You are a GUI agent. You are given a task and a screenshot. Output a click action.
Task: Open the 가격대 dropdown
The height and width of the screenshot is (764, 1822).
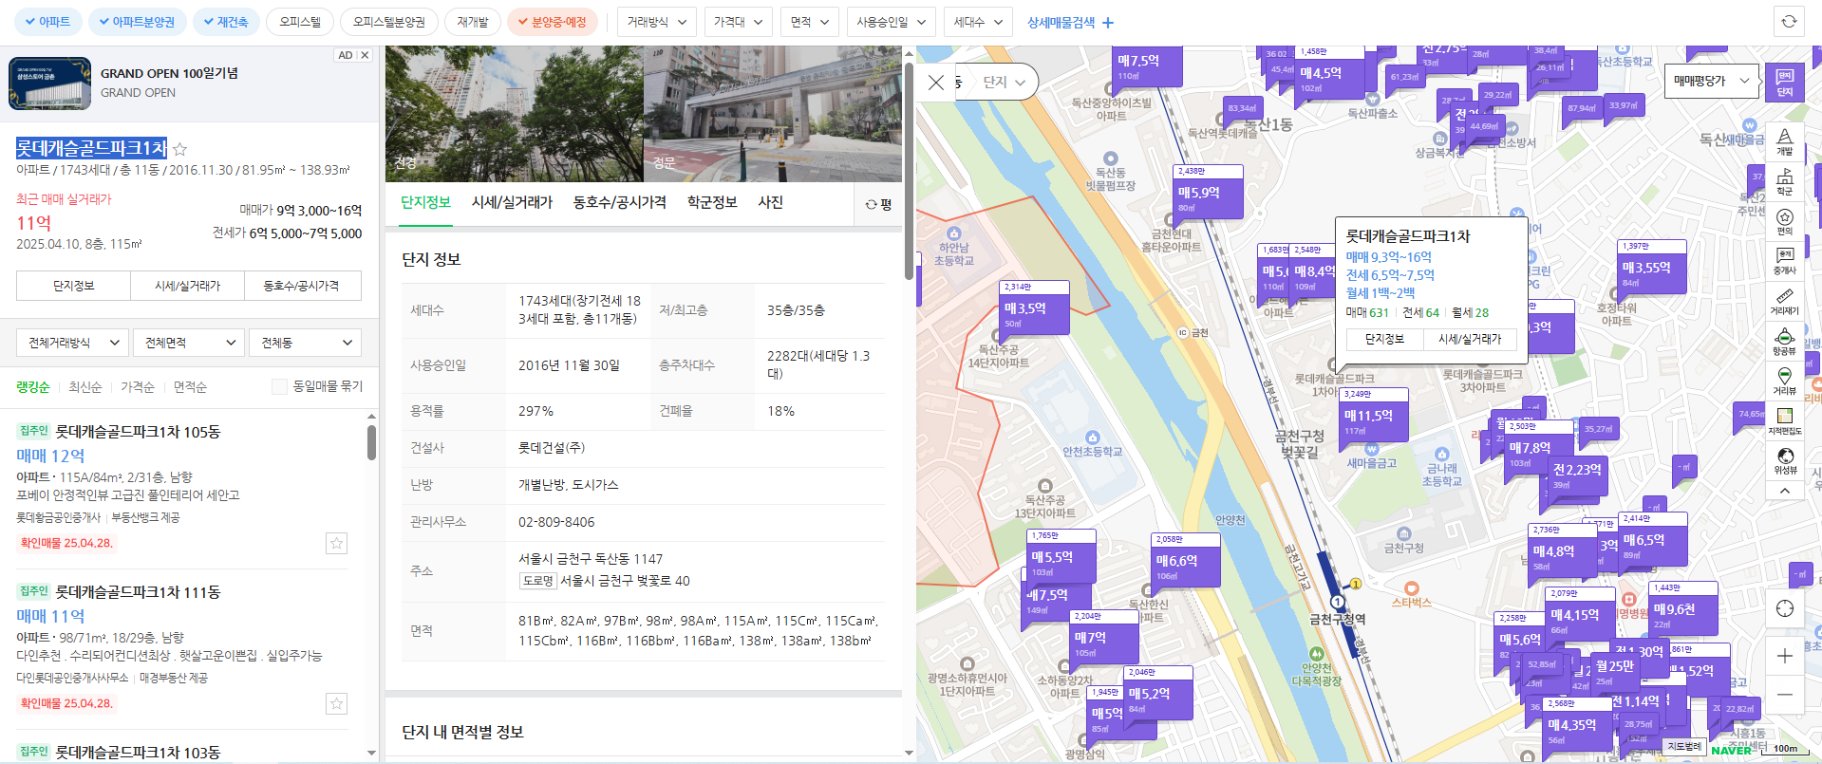point(739,22)
